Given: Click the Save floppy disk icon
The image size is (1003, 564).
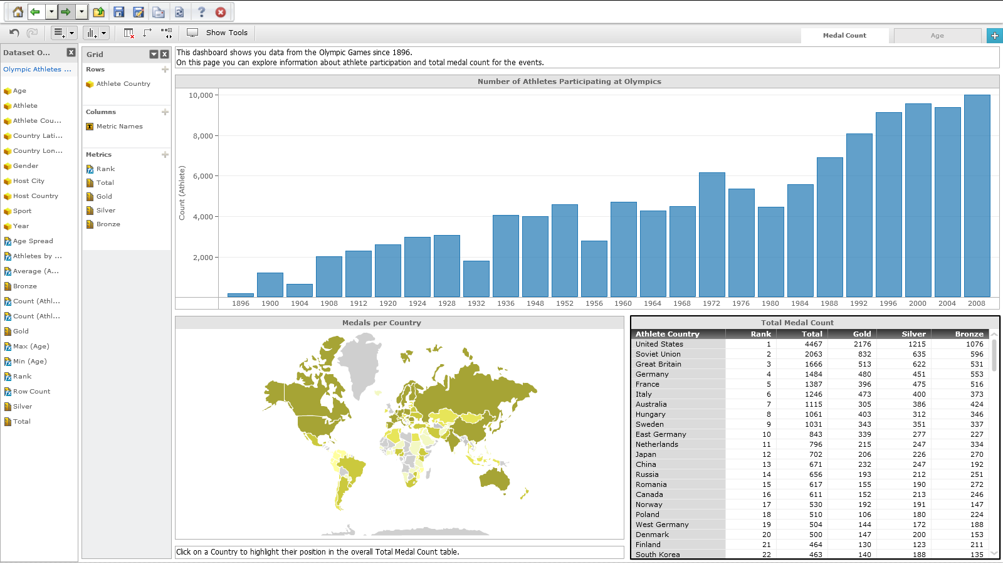Looking at the screenshot, I should pos(119,12).
